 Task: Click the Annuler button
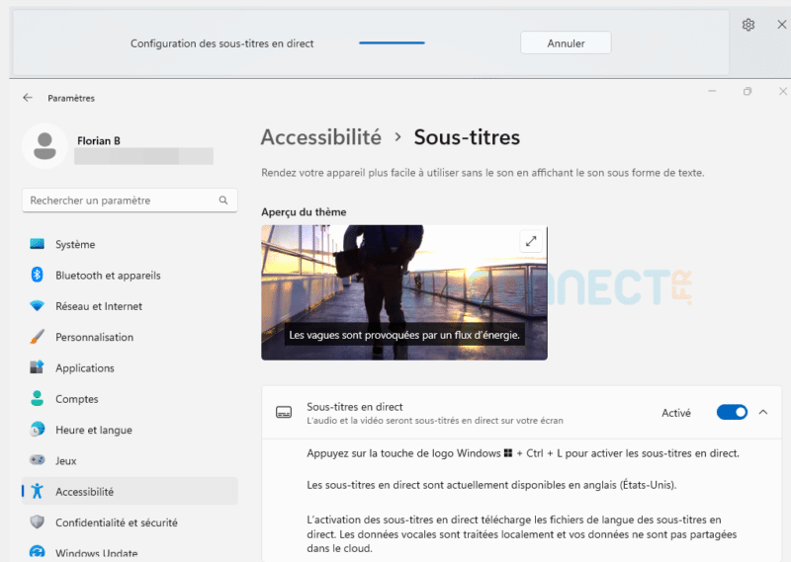coord(566,43)
